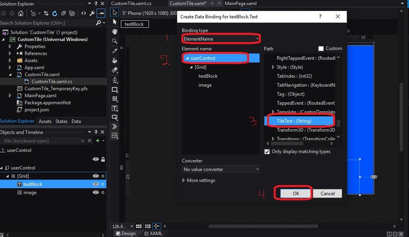Click the help question mark in dialog
409x237 pixels.
[320, 17]
